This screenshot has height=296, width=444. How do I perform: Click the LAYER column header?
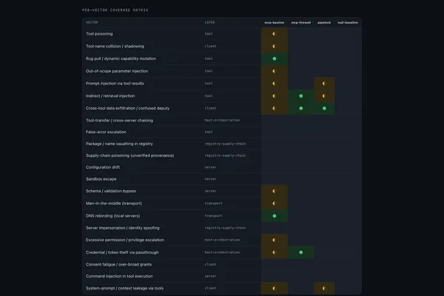(209, 22)
